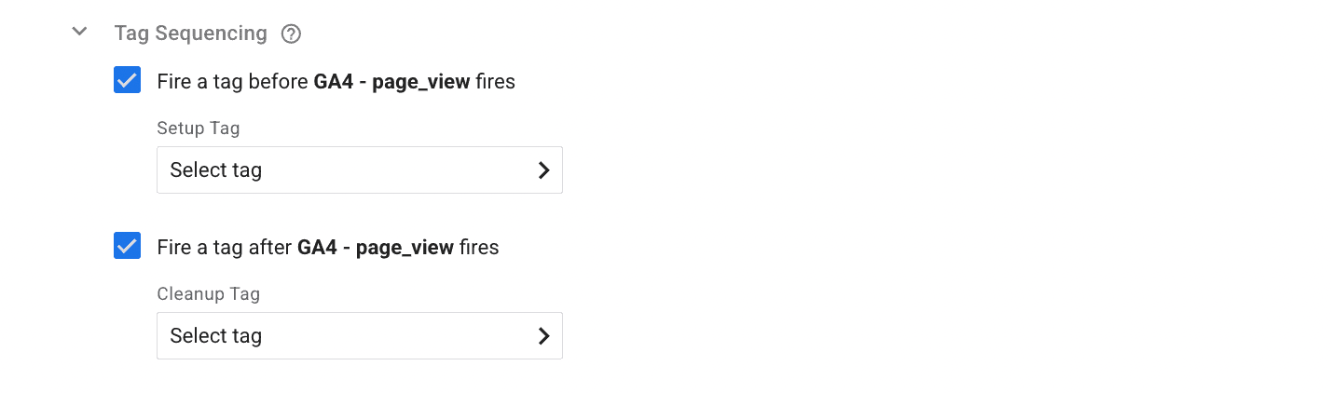Click the 'Fire a tag after' label text
The height and width of the screenshot is (393, 1331).
tap(226, 248)
